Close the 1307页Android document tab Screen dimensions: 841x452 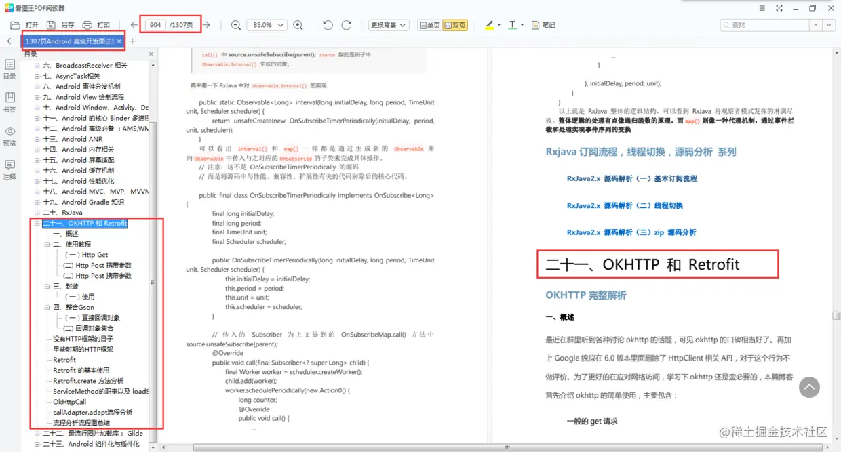pyautogui.click(x=119, y=41)
